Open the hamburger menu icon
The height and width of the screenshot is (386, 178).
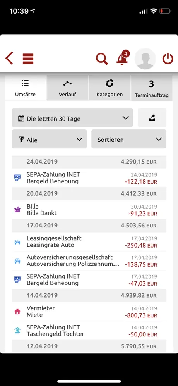tap(28, 59)
